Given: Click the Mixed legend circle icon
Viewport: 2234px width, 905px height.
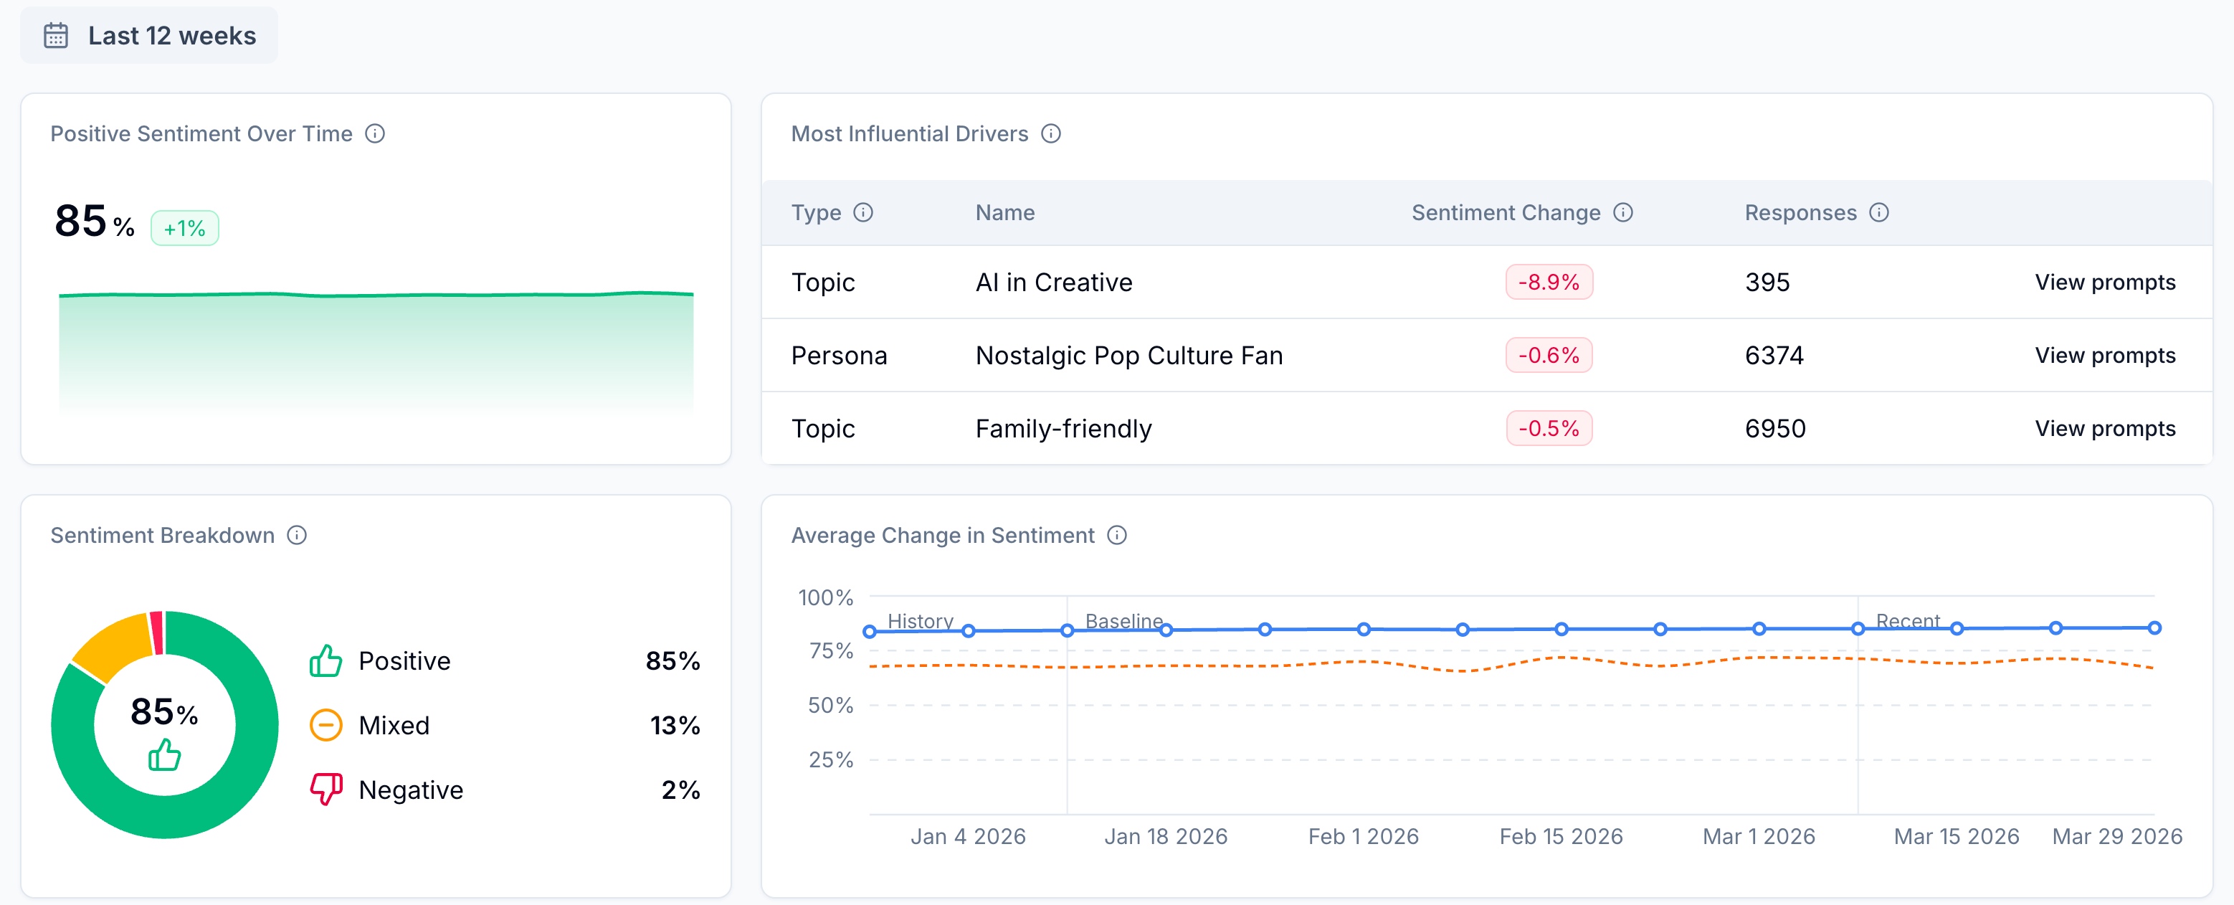Looking at the screenshot, I should pyautogui.click(x=326, y=726).
